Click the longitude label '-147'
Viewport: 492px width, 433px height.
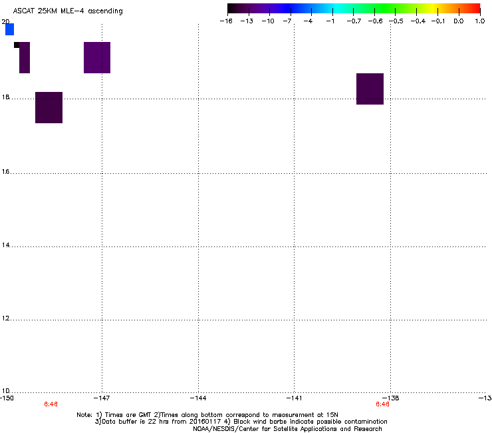coord(102,398)
